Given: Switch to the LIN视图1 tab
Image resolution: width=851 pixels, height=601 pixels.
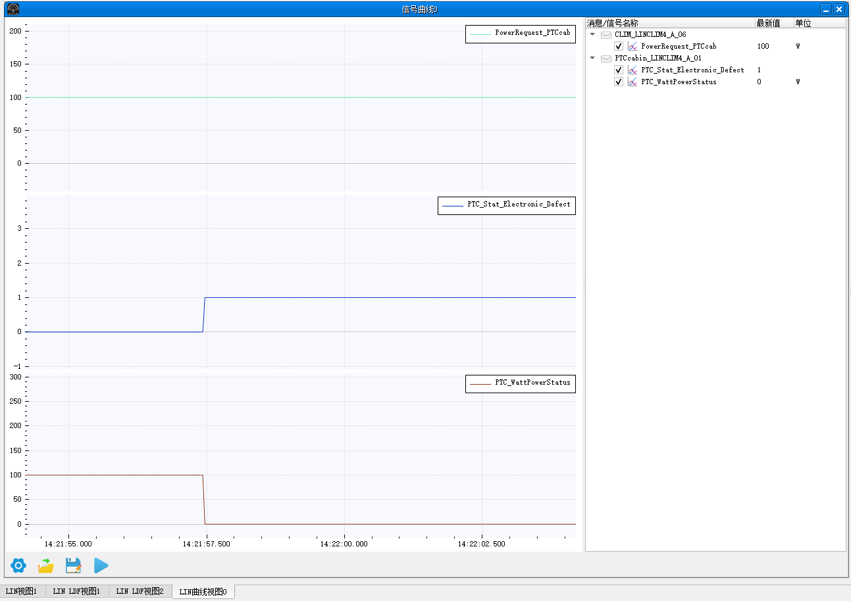Looking at the screenshot, I should point(22,591).
